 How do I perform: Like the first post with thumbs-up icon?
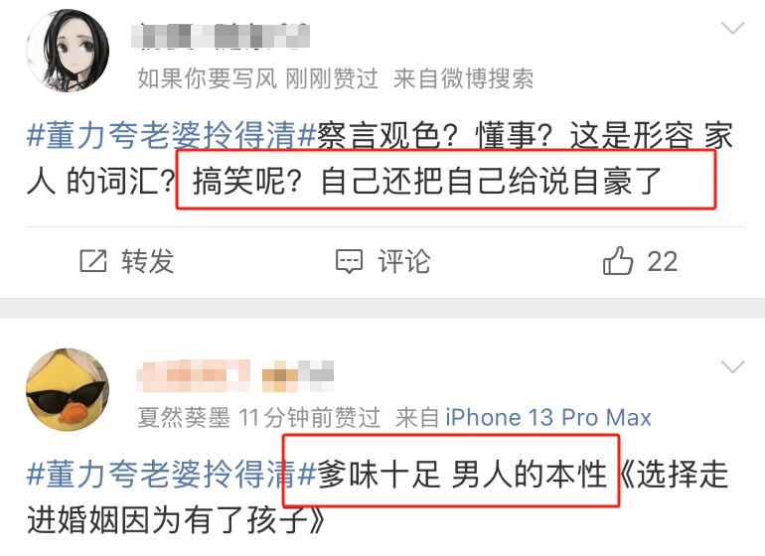click(x=618, y=260)
